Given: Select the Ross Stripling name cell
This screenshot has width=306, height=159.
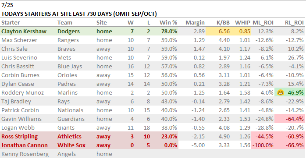Looking at the screenshot, I should pos(28,136).
